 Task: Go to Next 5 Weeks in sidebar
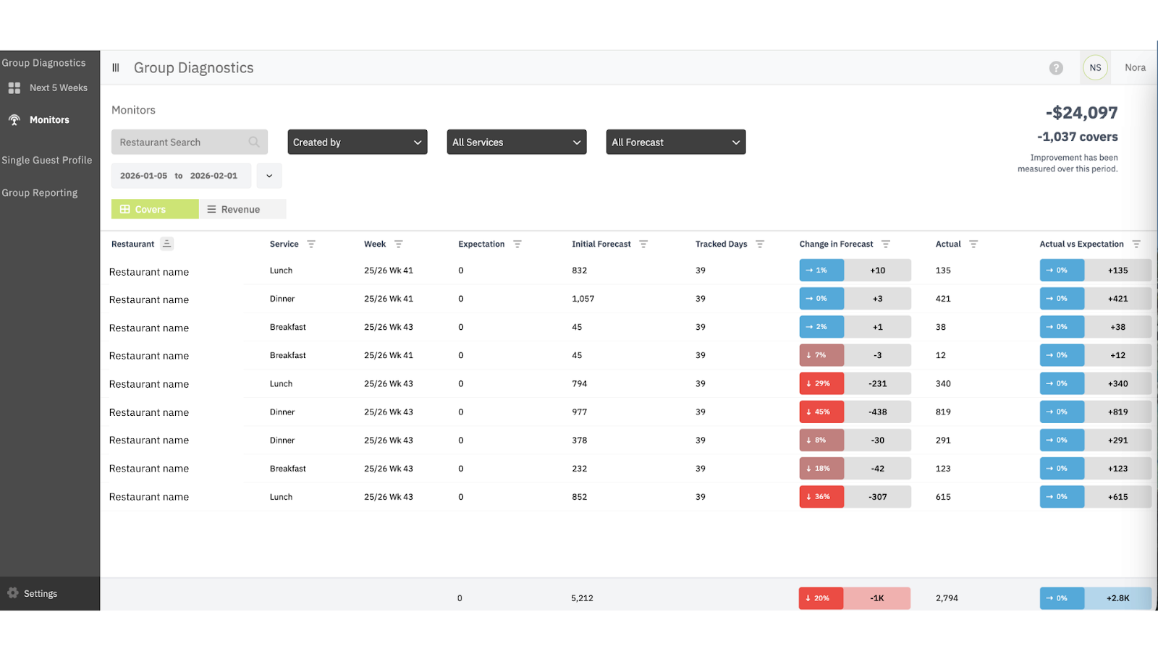[58, 88]
